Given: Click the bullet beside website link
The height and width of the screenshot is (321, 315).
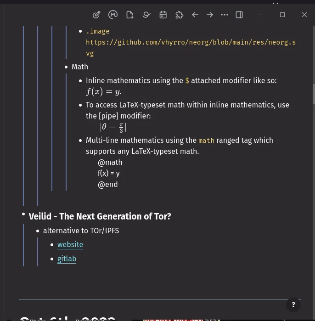Looking at the screenshot, I should [x=52, y=245].
